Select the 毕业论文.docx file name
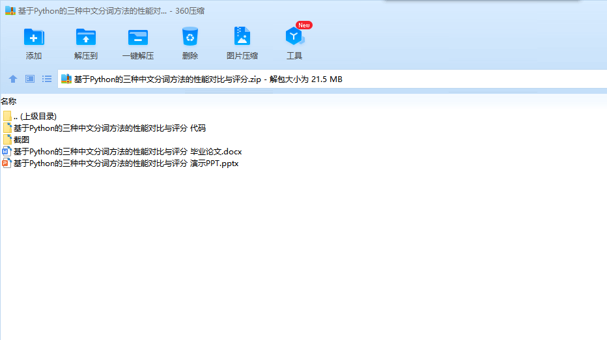This screenshot has width=607, height=340. click(128, 151)
